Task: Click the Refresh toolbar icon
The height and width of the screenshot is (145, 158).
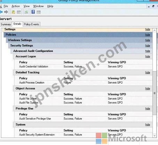Action: pos(26,12)
